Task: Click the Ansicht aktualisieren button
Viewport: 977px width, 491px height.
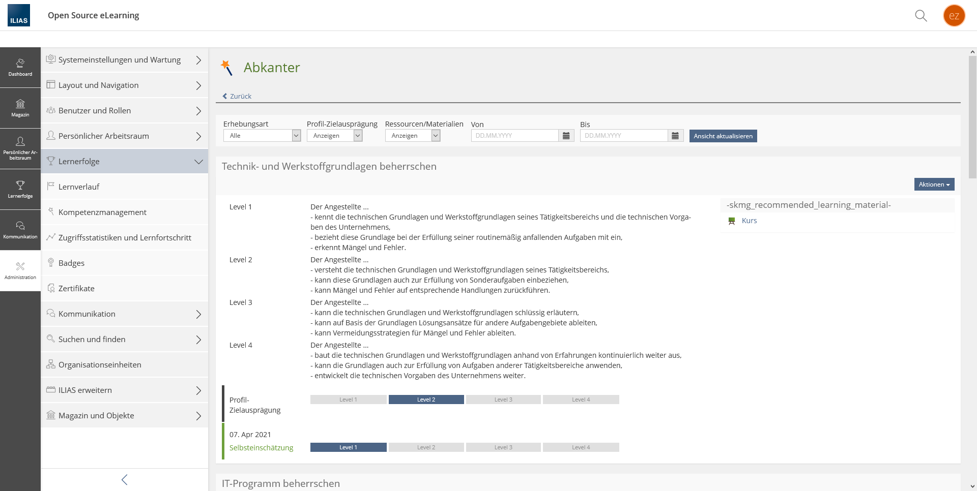Action: [723, 136]
